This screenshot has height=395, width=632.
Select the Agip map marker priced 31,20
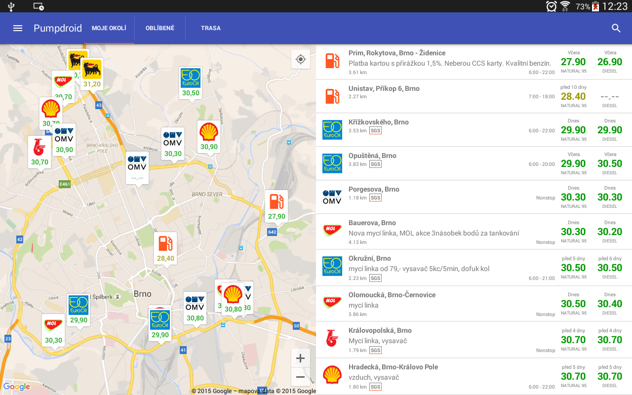click(x=92, y=75)
